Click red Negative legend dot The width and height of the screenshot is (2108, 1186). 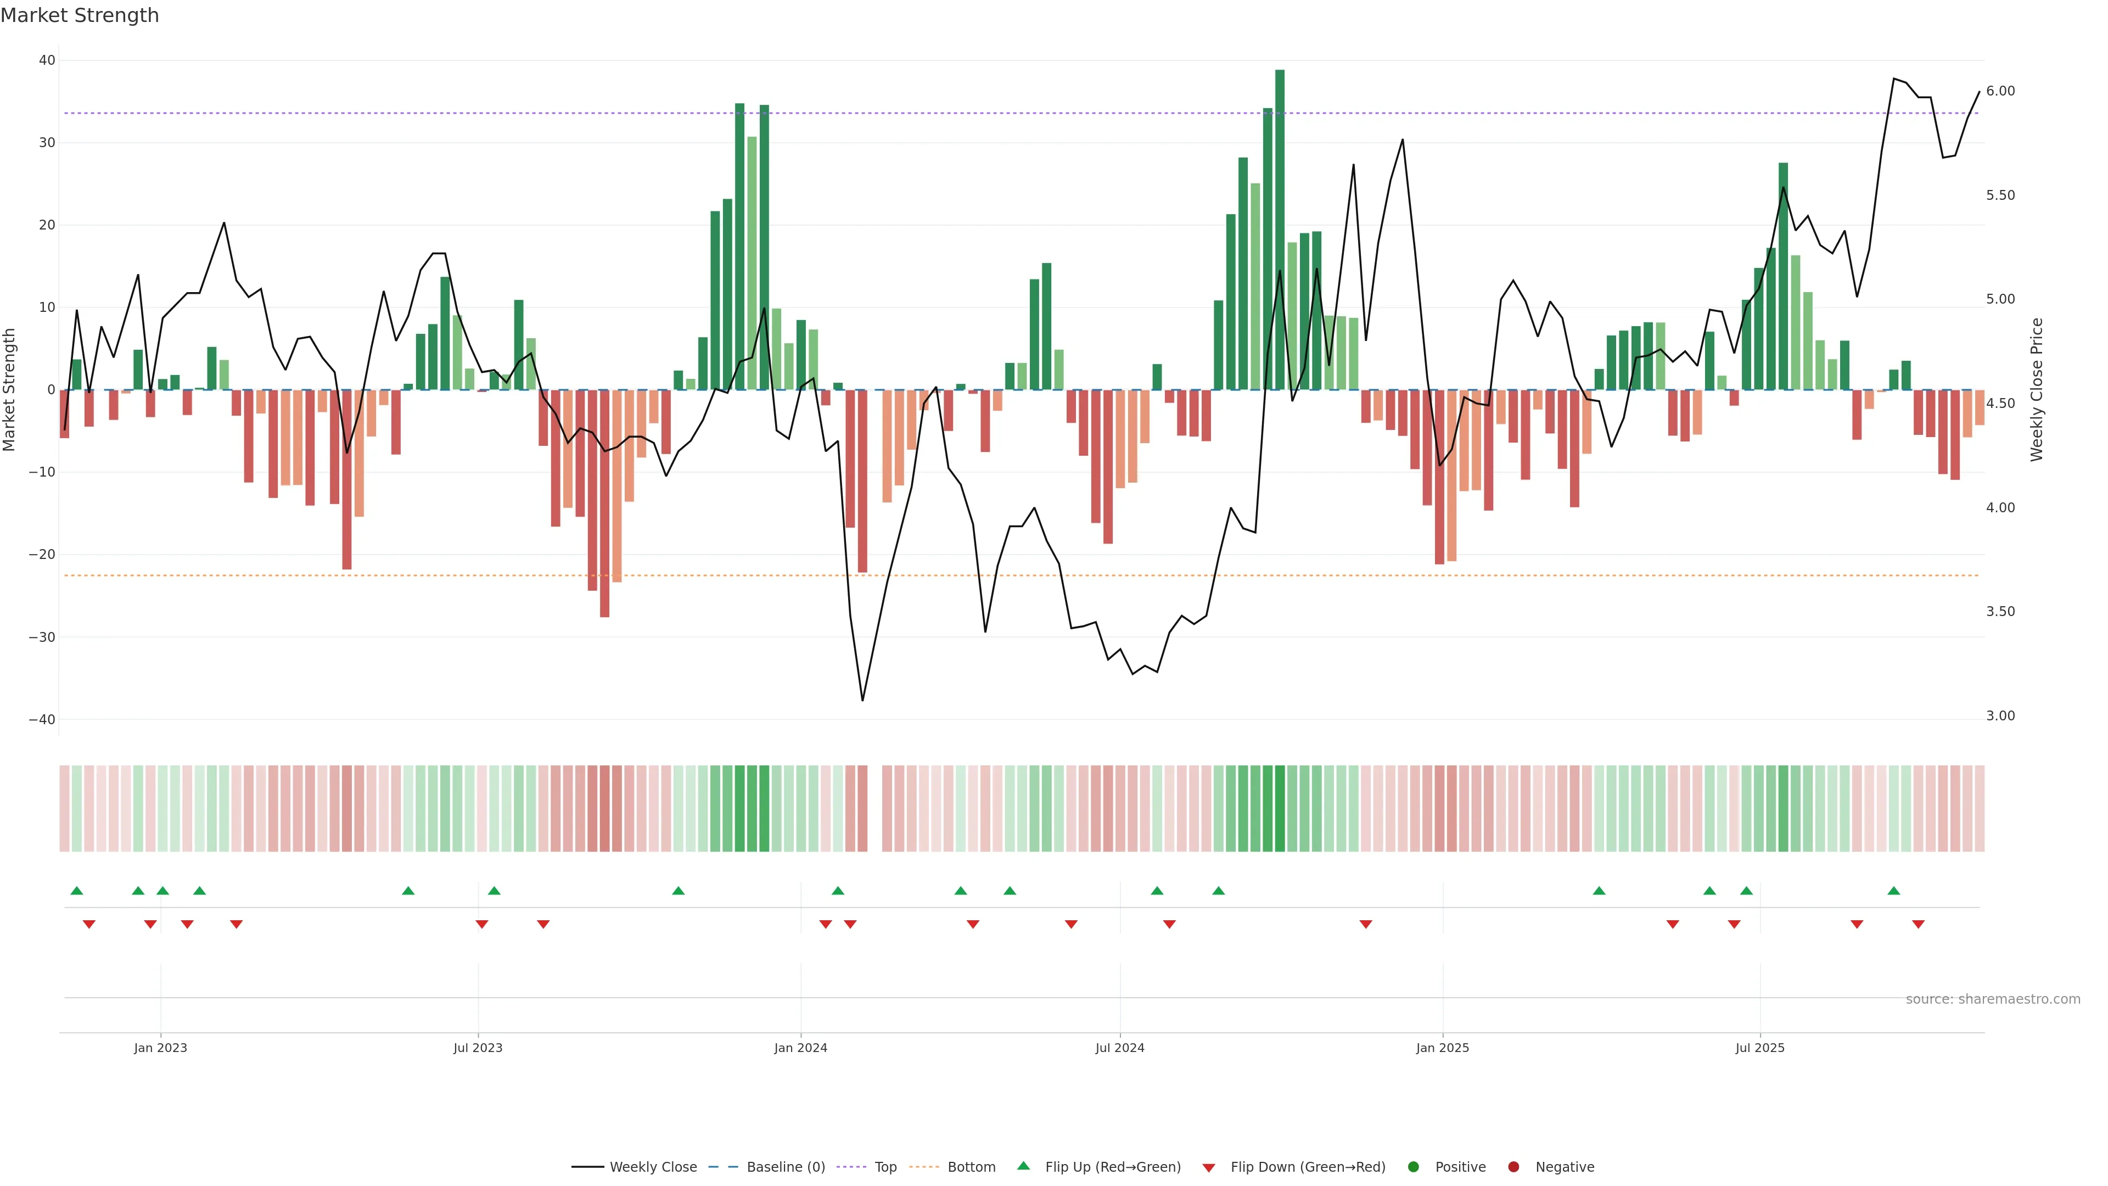pos(1513,1167)
